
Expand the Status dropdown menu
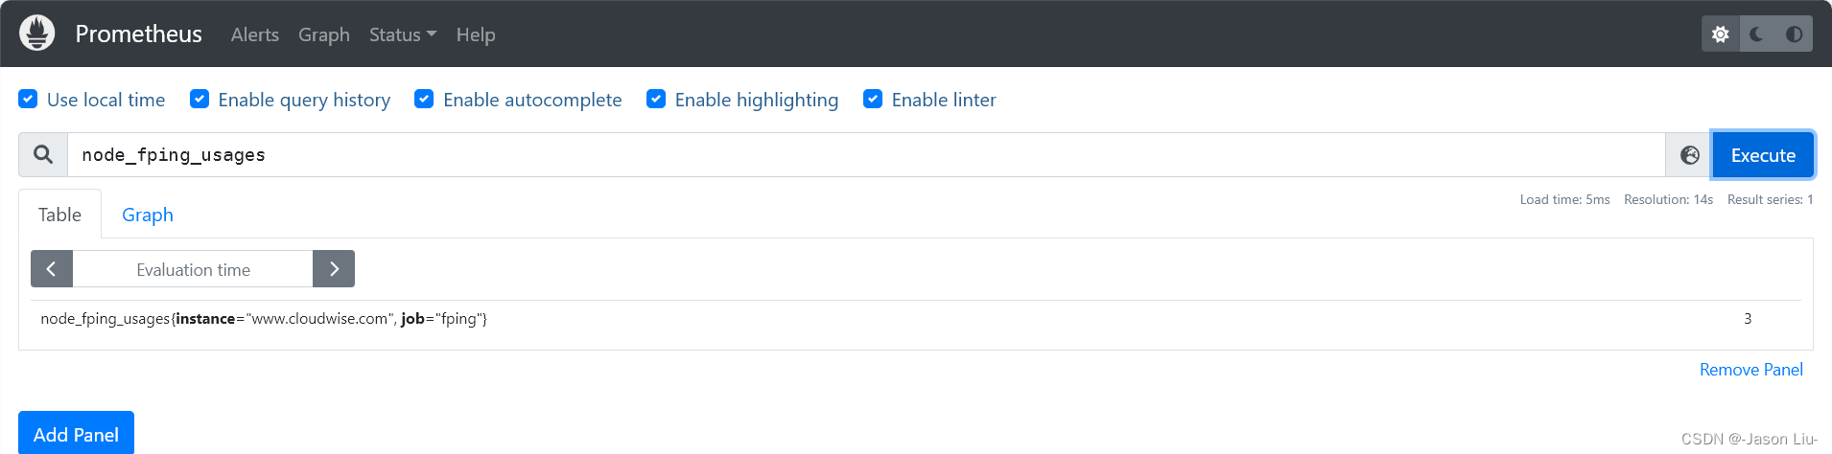tap(402, 34)
